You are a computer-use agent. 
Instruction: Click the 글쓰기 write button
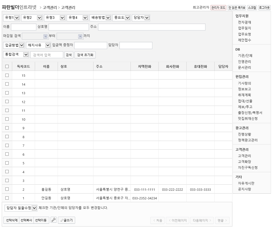point(67,220)
